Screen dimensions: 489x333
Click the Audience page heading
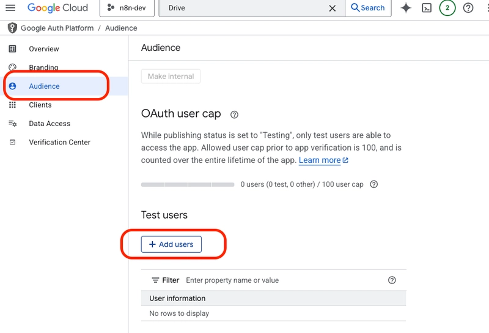click(161, 48)
